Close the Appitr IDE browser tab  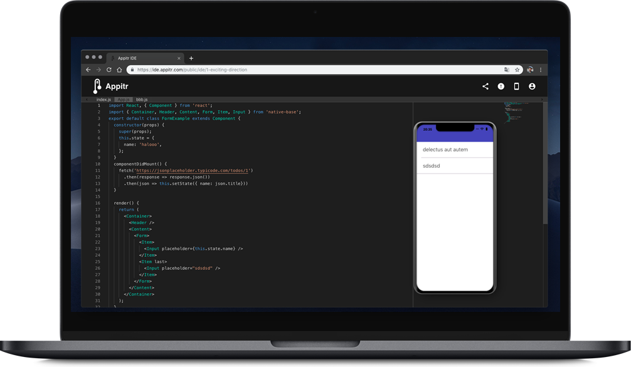(x=179, y=58)
